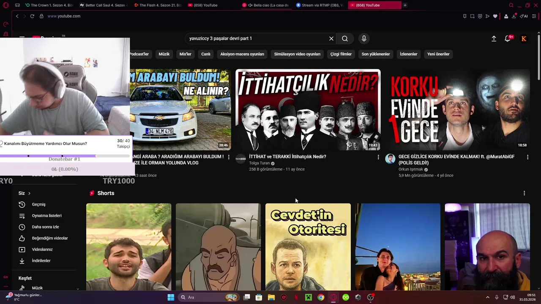This screenshot has width=541, height=304.
Task: Select the Son yüklenenler chip
Action: [x=376, y=54]
